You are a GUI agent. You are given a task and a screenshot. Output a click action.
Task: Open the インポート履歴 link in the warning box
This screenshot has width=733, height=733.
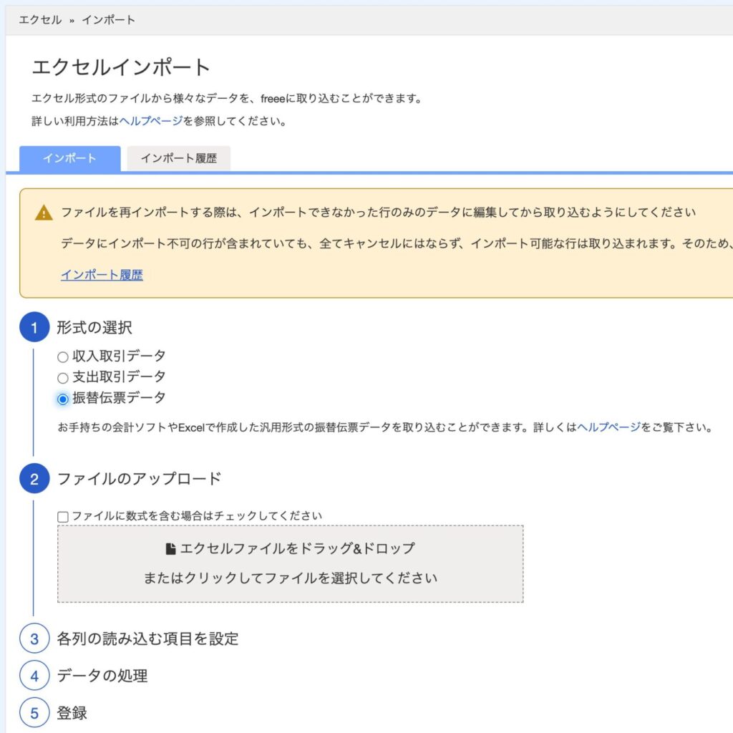point(102,275)
